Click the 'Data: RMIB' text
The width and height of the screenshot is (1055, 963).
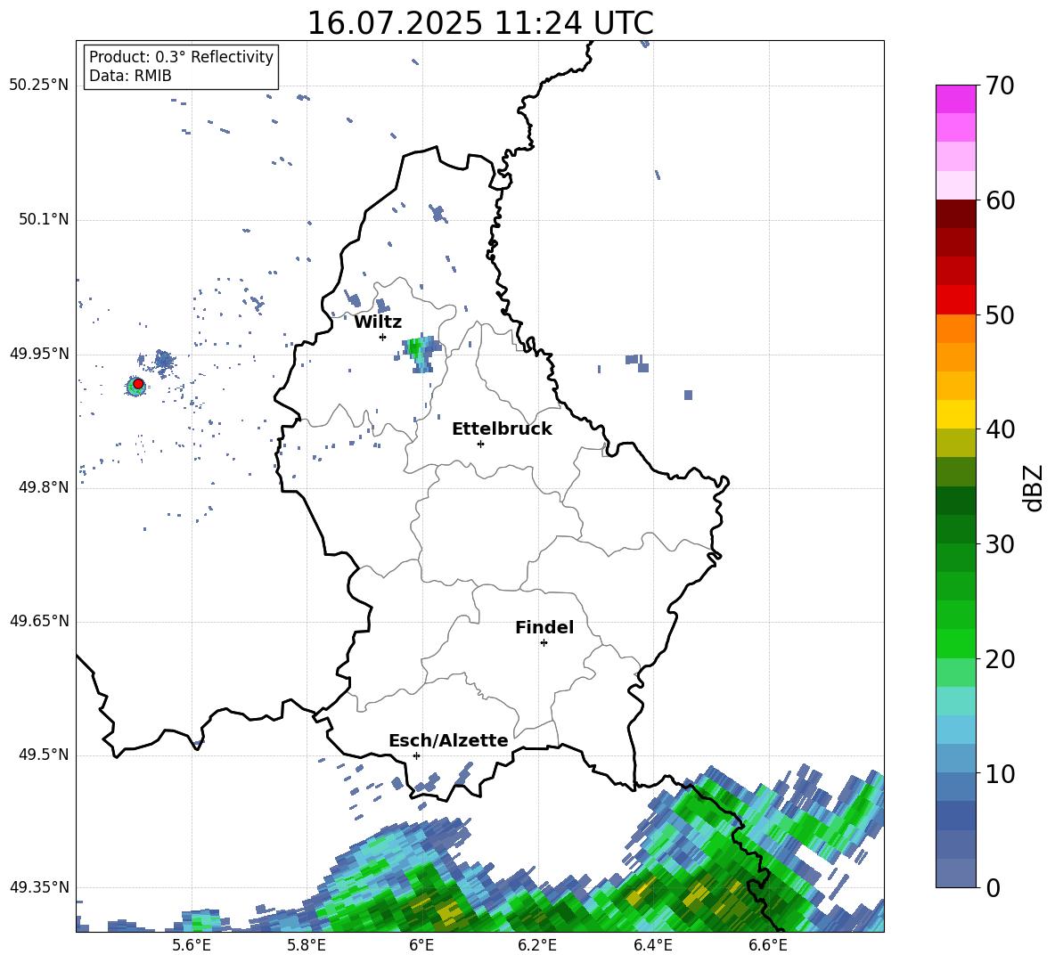[x=130, y=76]
